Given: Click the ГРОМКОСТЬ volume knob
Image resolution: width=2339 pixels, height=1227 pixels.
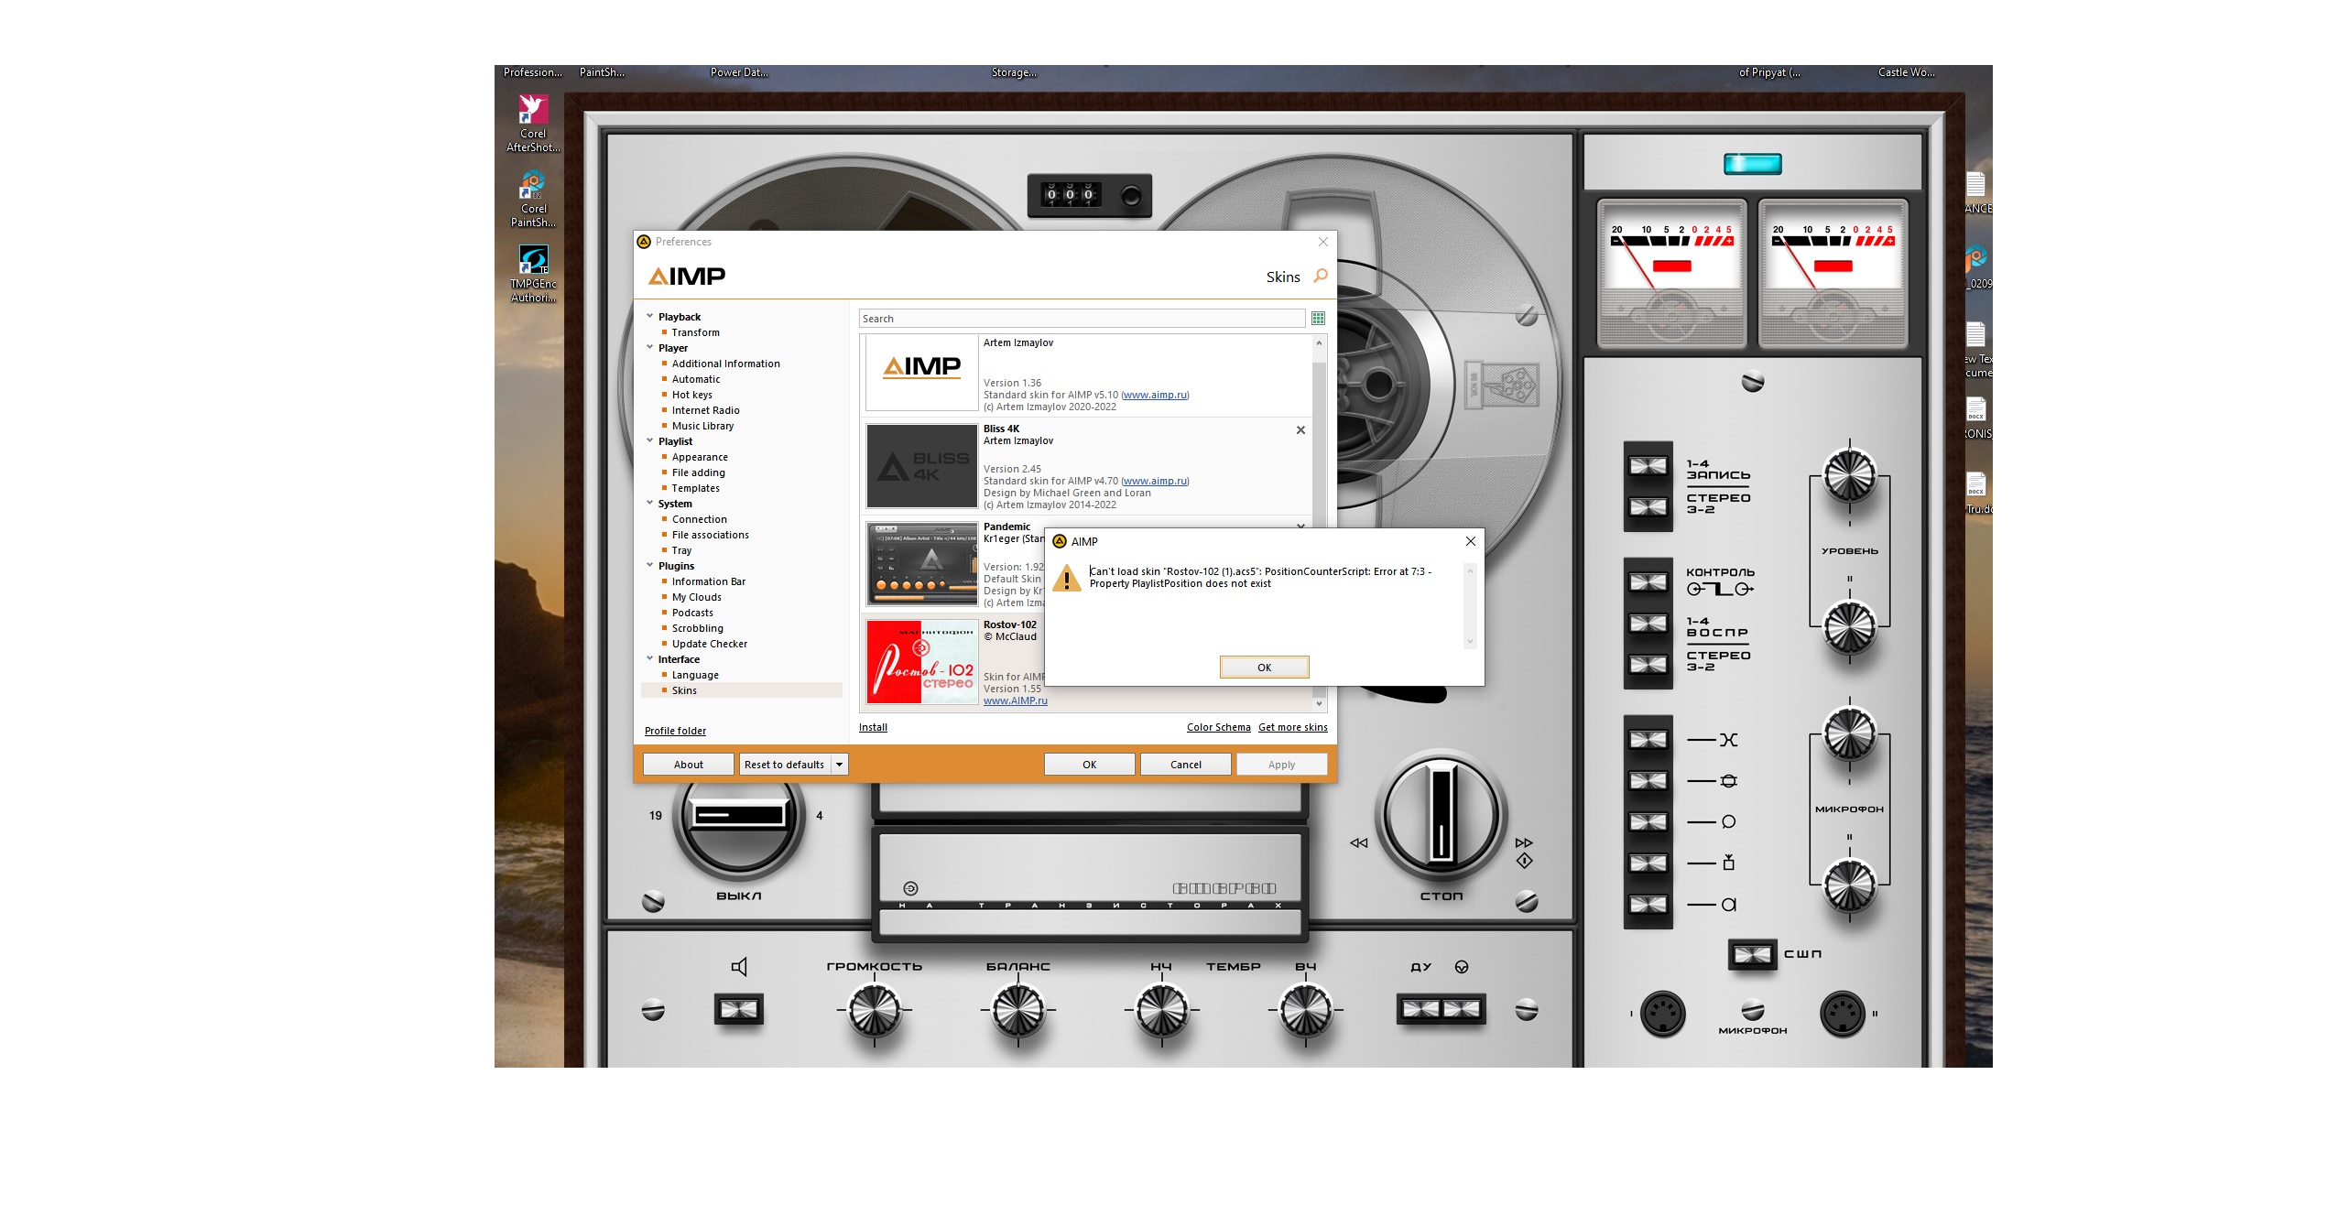Looking at the screenshot, I should (x=874, y=1011).
